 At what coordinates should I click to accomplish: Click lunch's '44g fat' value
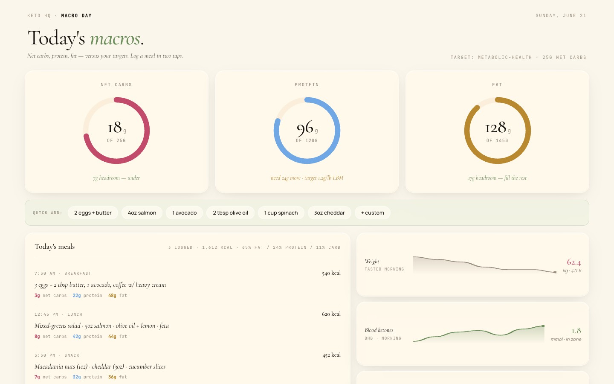(118, 337)
